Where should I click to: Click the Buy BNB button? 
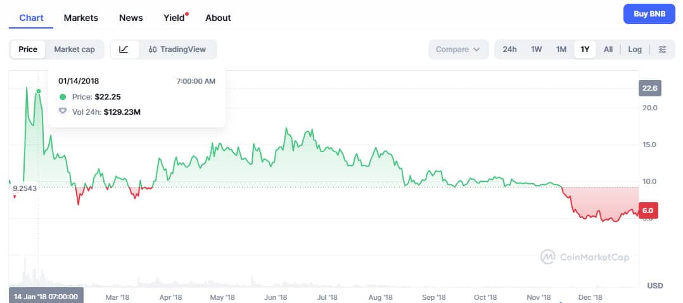pyautogui.click(x=649, y=14)
